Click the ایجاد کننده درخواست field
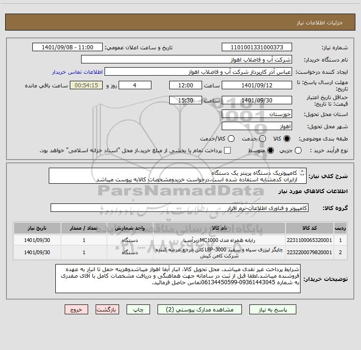The height and width of the screenshot is (350, 361). [198, 72]
